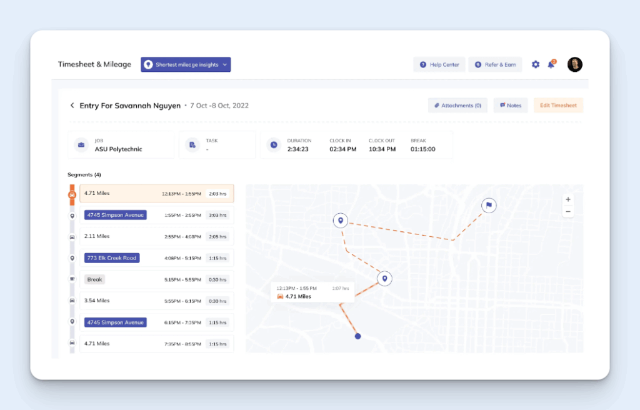This screenshot has width=640, height=410.
Task: Select the 773 Elk Creek Road segment
Action: point(156,258)
